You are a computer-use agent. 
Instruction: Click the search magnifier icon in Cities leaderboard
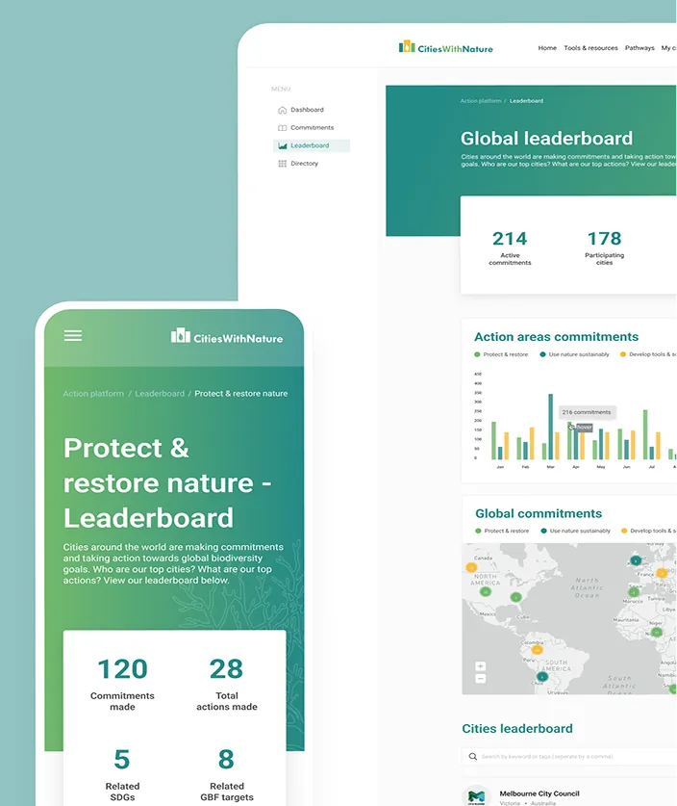point(473,757)
